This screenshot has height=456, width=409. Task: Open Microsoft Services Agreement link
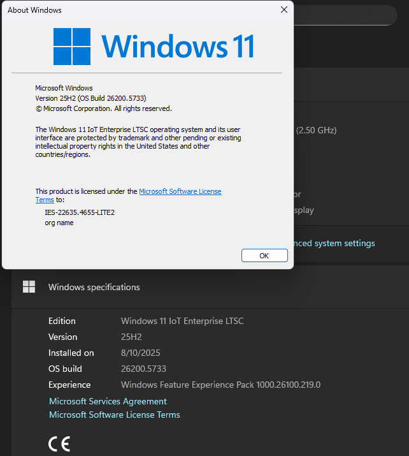(108, 401)
